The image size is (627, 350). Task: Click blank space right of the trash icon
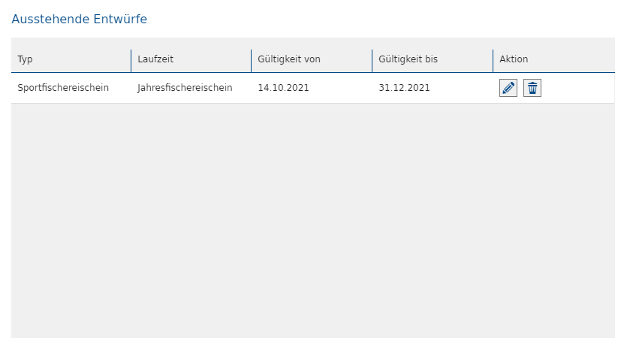578,88
